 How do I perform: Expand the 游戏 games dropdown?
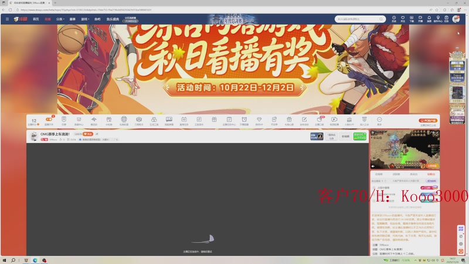pyautogui.click(x=85, y=19)
